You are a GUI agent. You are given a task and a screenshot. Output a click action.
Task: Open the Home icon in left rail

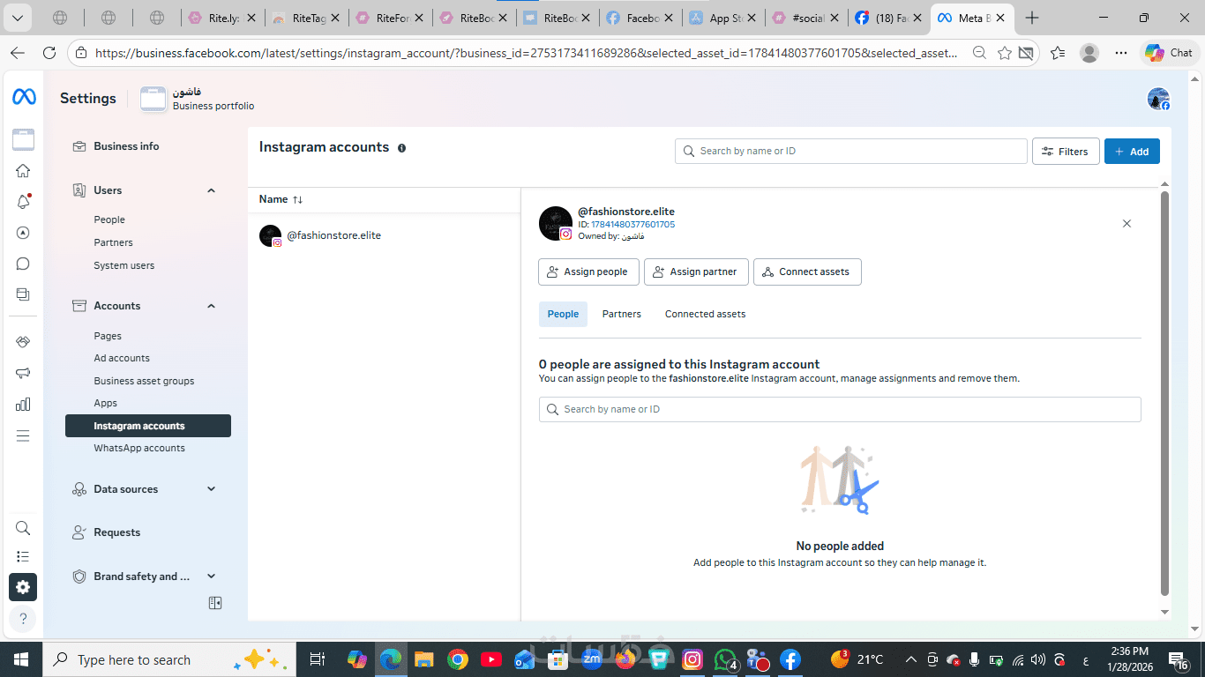pos(24,171)
